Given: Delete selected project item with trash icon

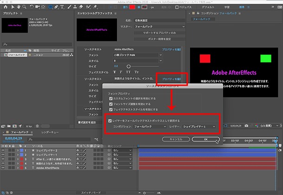Looking at the screenshot, I should 37,126.
